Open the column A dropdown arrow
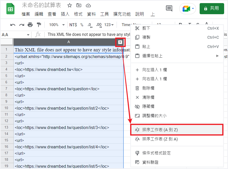The height and width of the screenshot is (169, 228). click(x=120, y=42)
